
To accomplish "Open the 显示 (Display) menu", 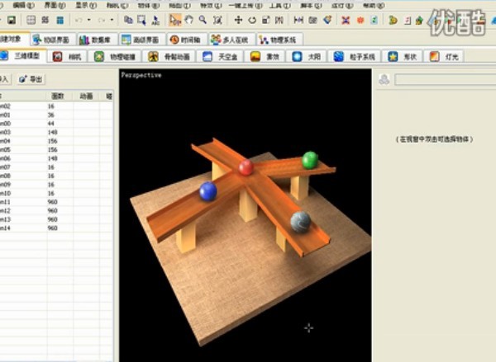I will tap(82, 5).
